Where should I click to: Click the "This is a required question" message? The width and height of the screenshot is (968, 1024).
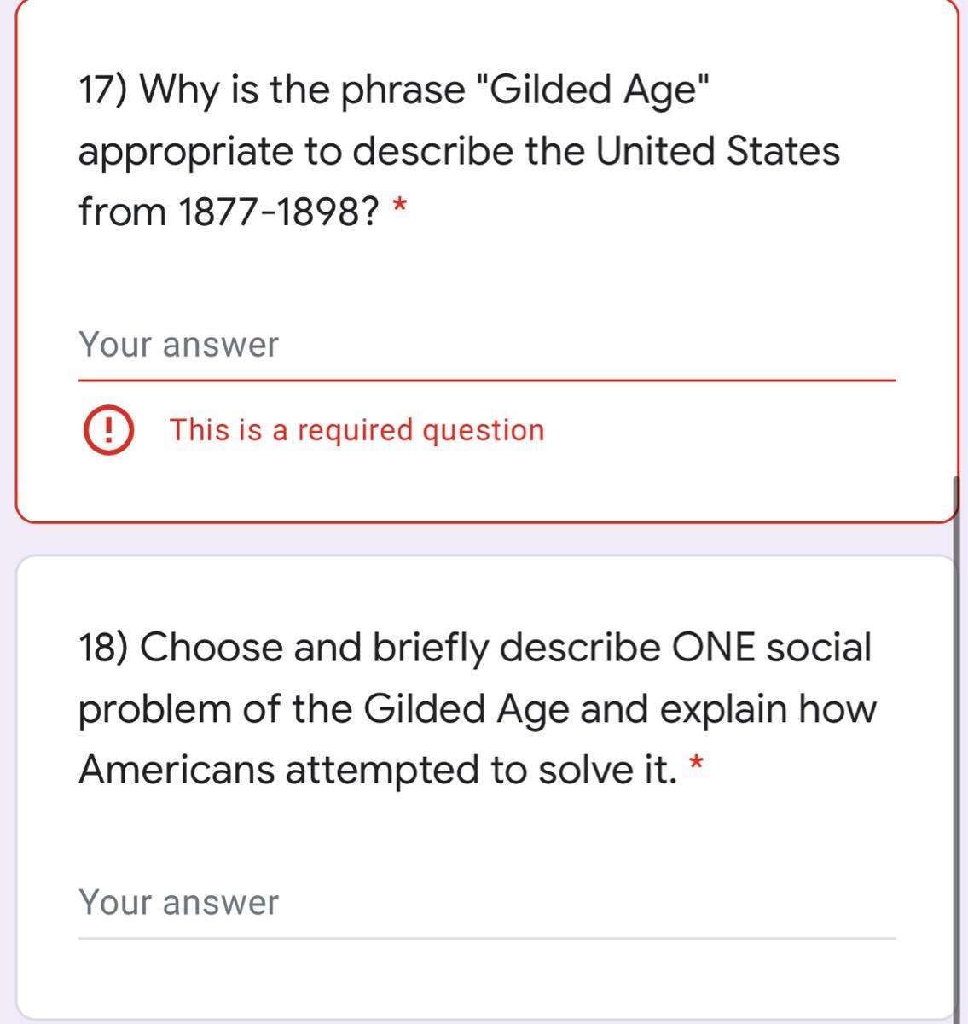(x=356, y=430)
